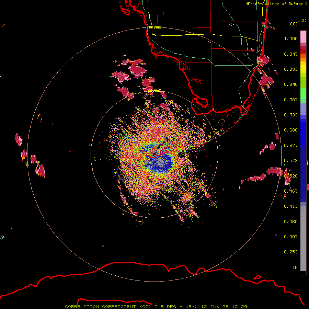Click the 0.627 color scale value

tap(291, 146)
